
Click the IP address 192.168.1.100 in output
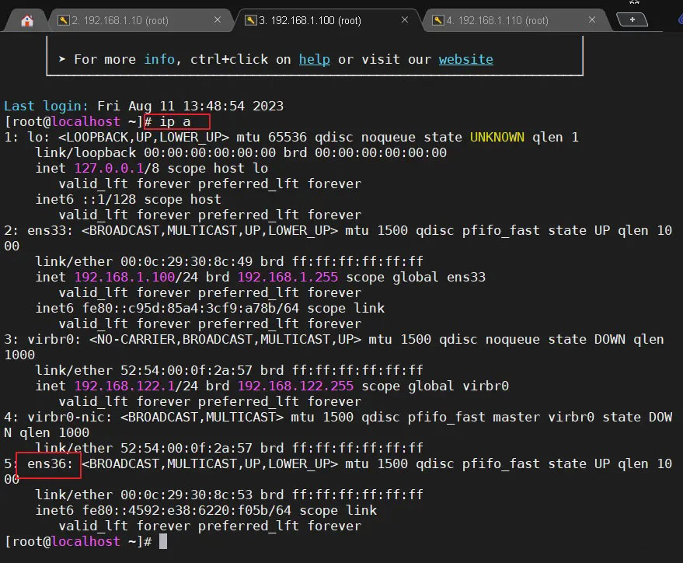(x=124, y=277)
